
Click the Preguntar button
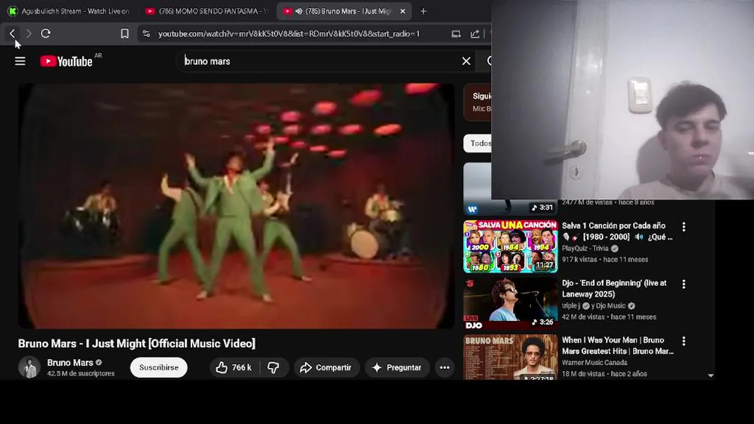(x=397, y=367)
